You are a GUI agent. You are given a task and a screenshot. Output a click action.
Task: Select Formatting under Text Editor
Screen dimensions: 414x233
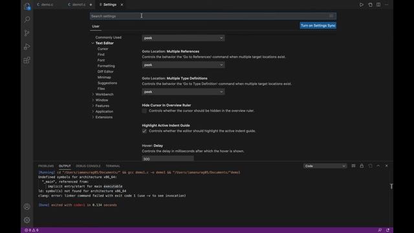pos(106,66)
